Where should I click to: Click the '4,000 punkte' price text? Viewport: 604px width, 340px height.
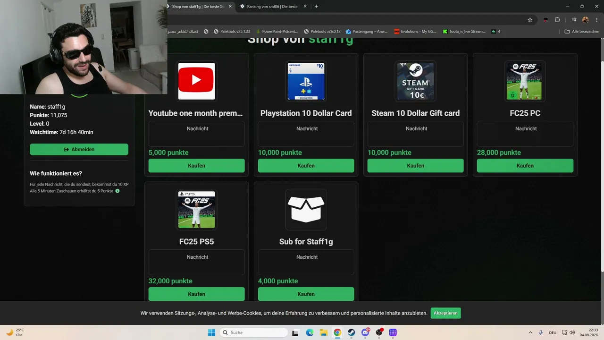pyautogui.click(x=278, y=281)
